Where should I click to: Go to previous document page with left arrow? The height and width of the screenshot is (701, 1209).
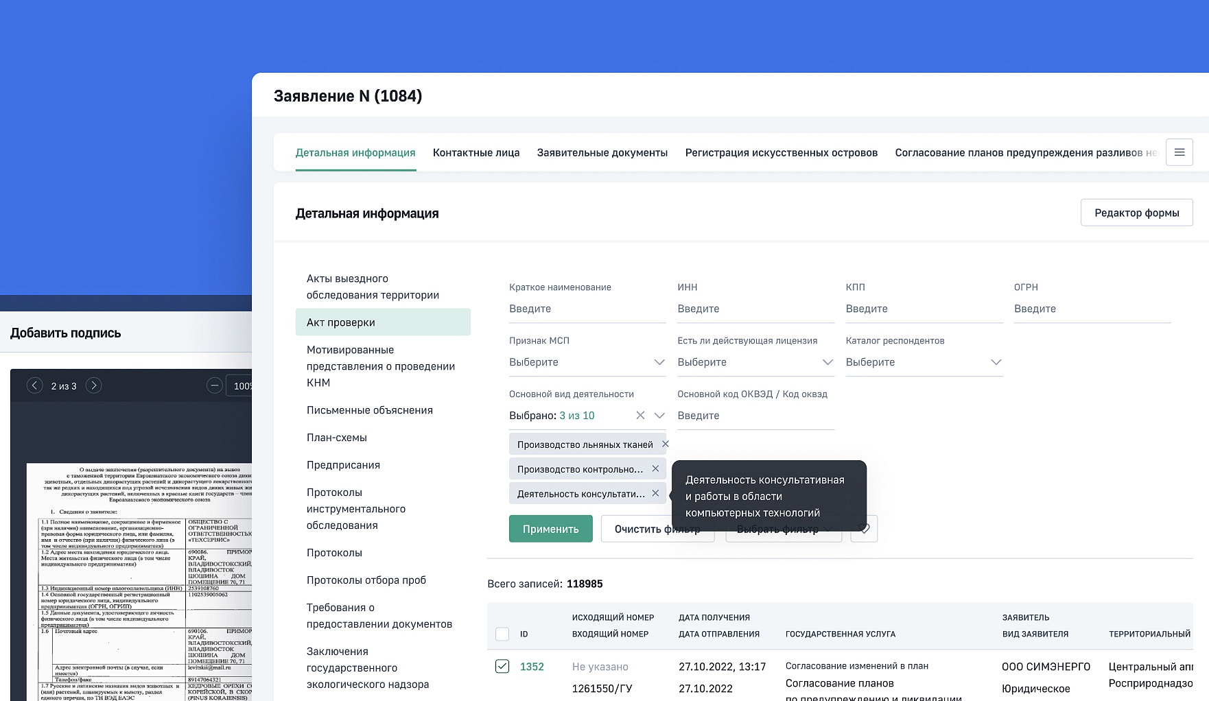35,385
